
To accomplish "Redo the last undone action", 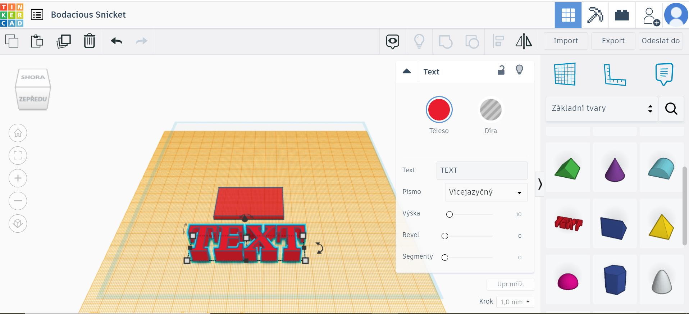I will (142, 41).
